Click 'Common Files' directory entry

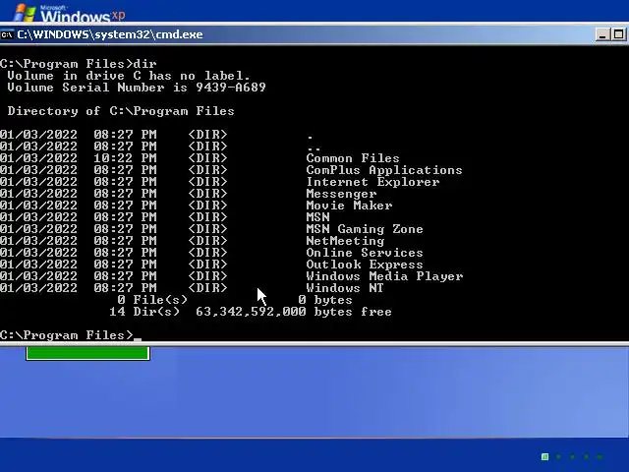tap(353, 158)
